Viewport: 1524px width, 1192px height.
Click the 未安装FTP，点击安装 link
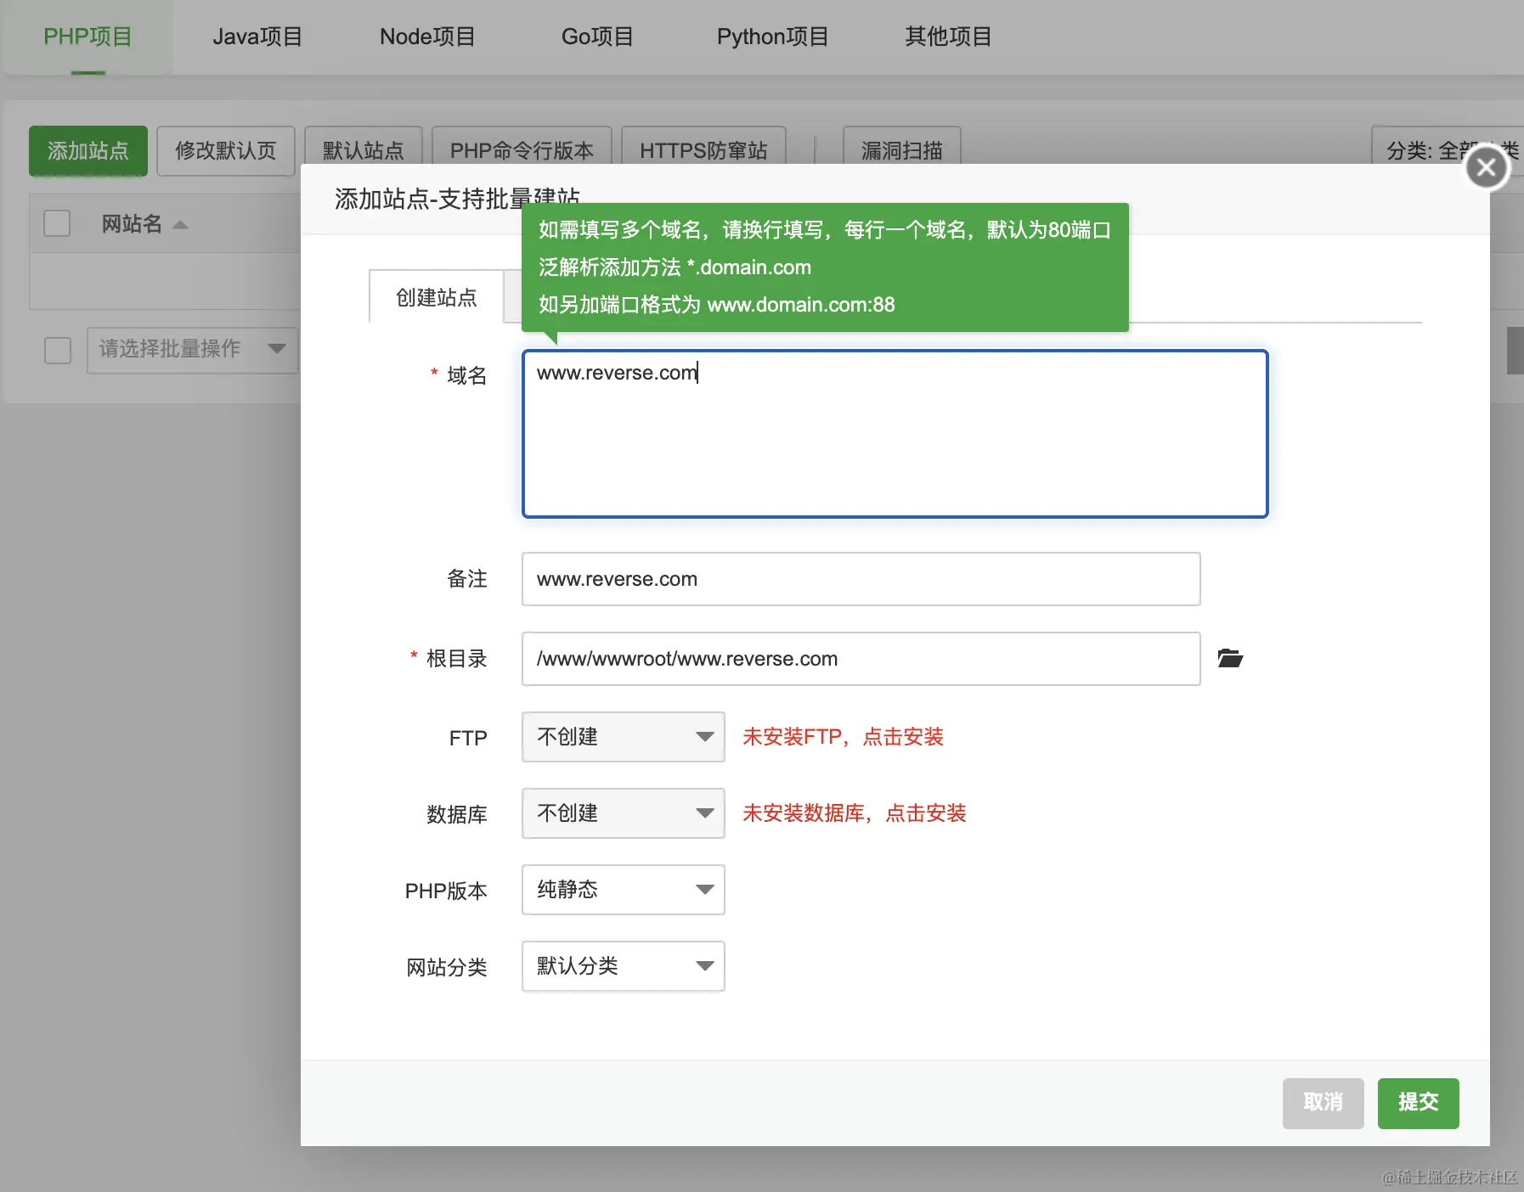(844, 737)
